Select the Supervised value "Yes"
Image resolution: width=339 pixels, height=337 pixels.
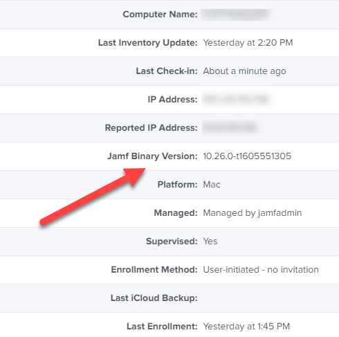(x=210, y=242)
